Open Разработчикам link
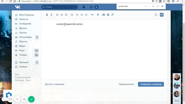The image size is (185, 104). (23, 77)
